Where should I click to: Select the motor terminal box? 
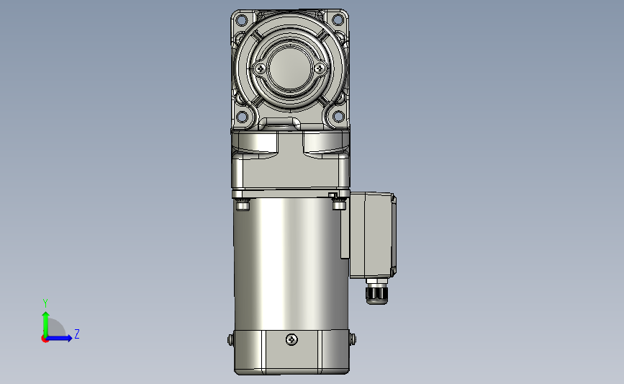pos(372,235)
